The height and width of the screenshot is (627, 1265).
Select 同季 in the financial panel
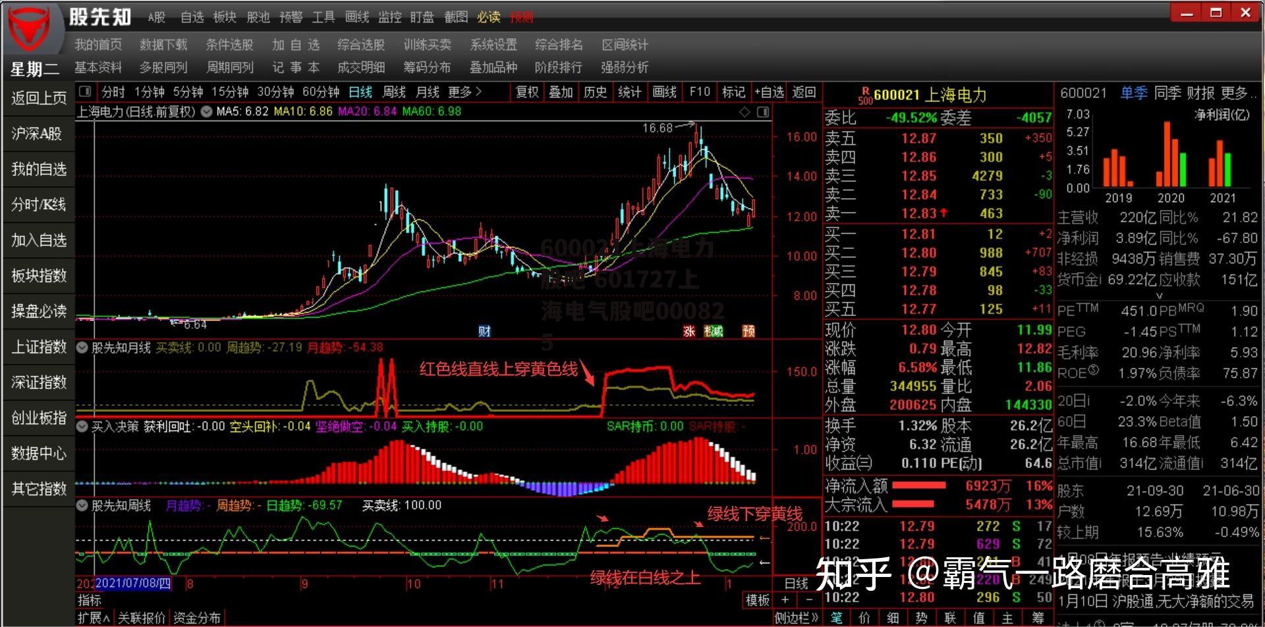point(1167,93)
